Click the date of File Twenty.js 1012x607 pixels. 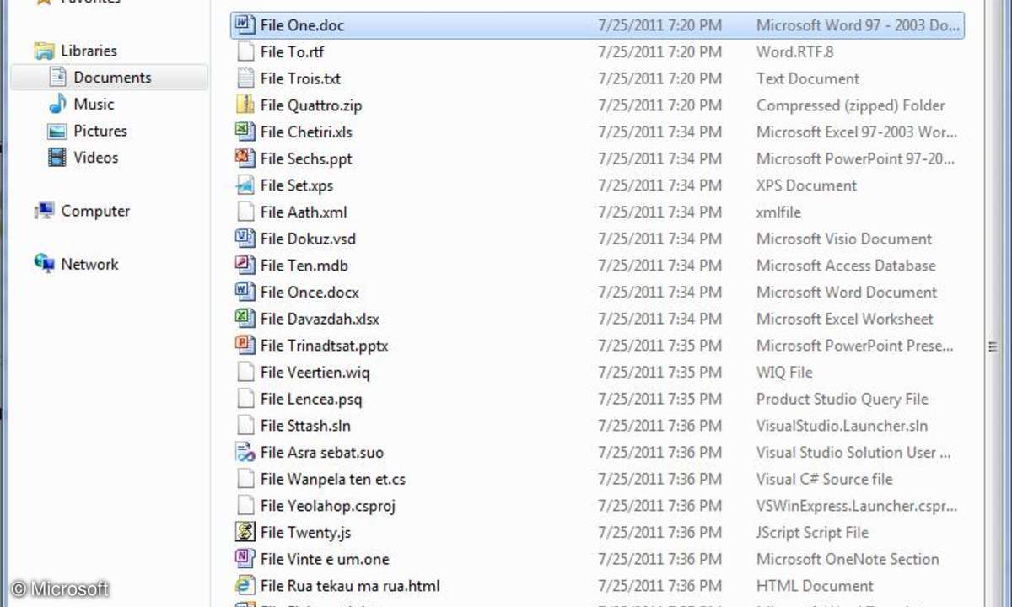coord(659,533)
